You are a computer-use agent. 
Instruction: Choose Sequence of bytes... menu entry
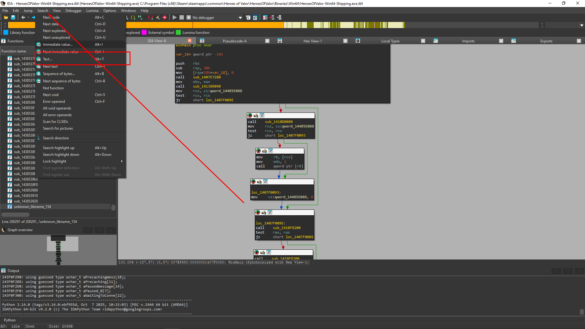(x=80, y=74)
